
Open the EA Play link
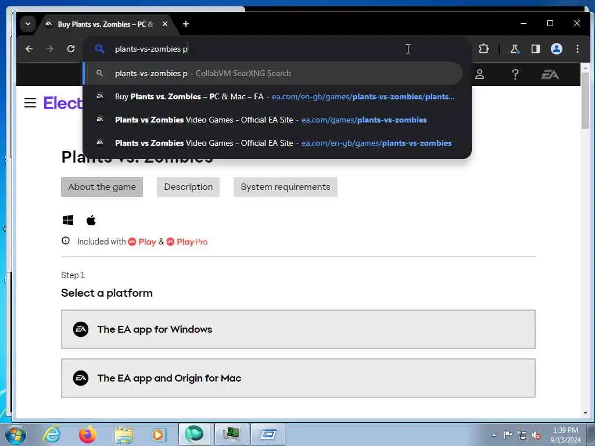(142, 242)
